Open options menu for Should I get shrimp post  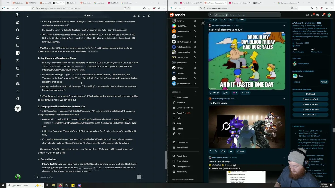coord(284,157)
